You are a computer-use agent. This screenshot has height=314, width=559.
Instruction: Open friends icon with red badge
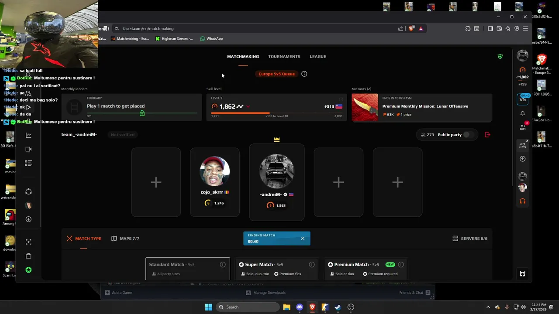[x=523, y=127]
